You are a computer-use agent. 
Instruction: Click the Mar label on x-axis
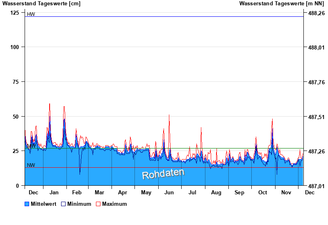[x=99, y=192]
